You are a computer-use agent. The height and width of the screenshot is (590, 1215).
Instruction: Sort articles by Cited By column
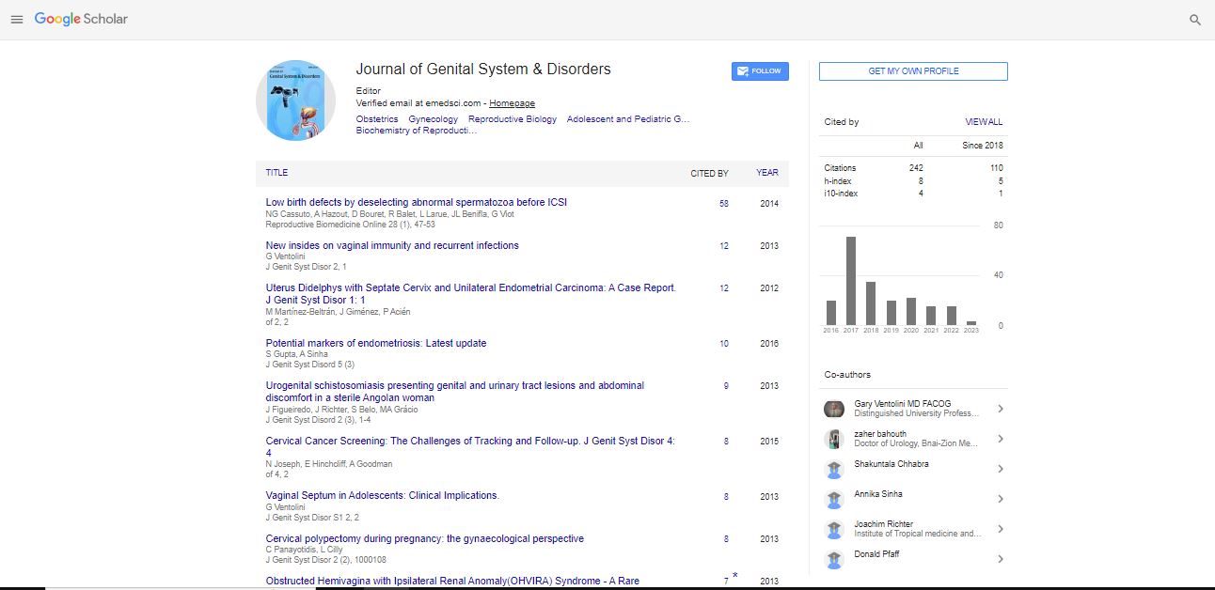point(709,173)
